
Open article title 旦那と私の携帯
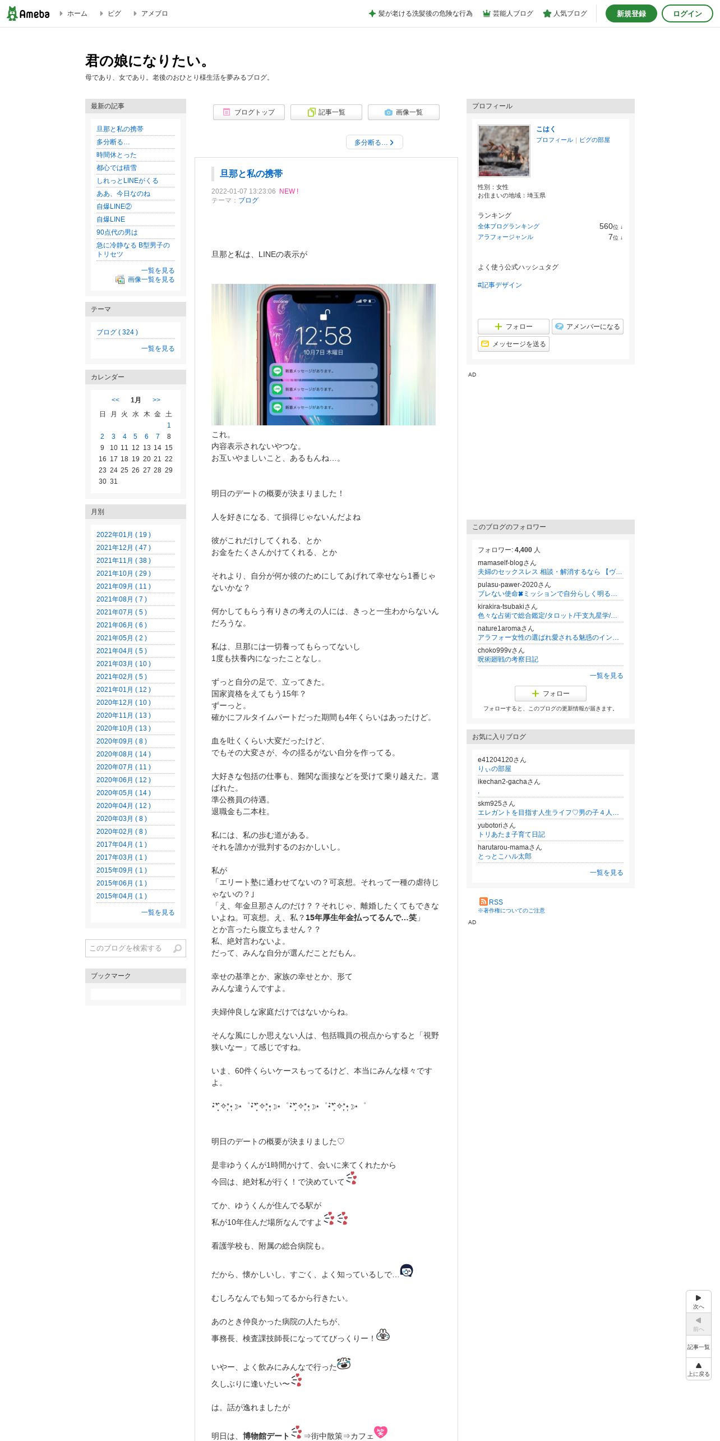pyautogui.click(x=251, y=174)
